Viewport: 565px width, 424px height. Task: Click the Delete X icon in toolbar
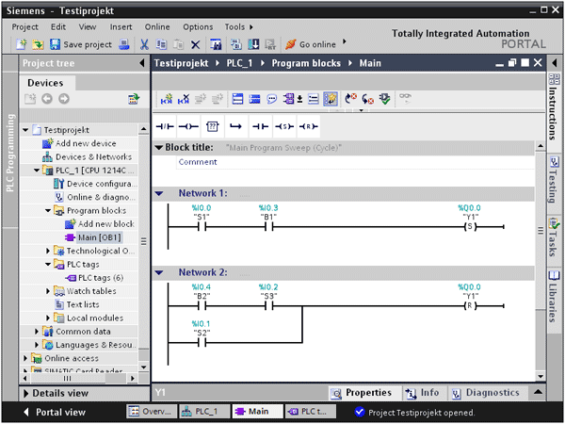[195, 44]
